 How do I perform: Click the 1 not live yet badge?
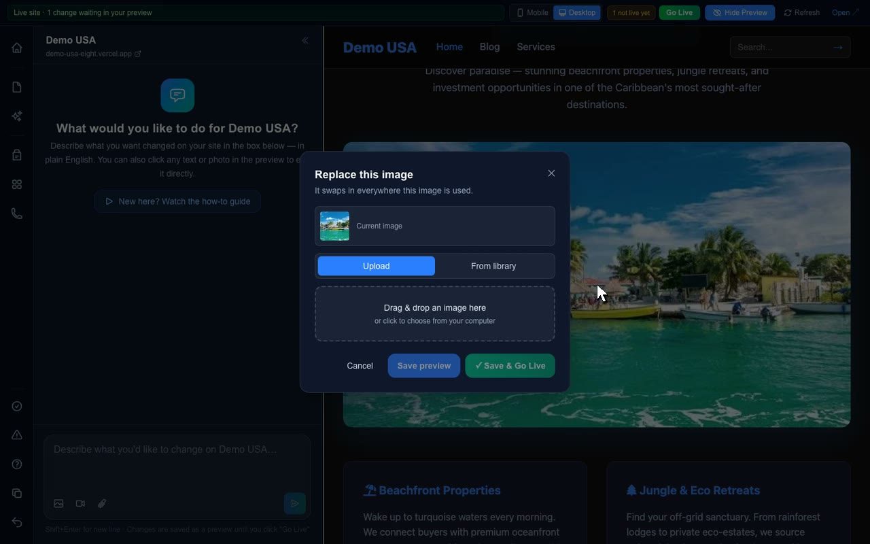pyautogui.click(x=631, y=12)
